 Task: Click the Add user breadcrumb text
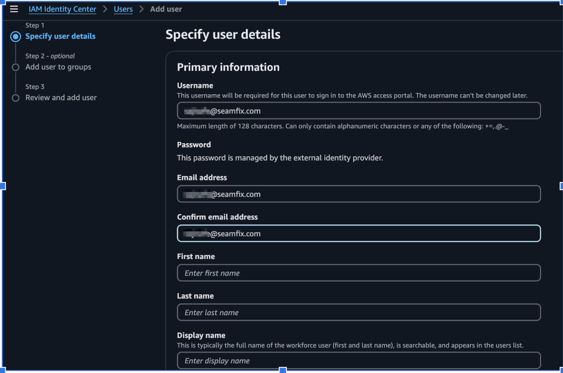[166, 9]
